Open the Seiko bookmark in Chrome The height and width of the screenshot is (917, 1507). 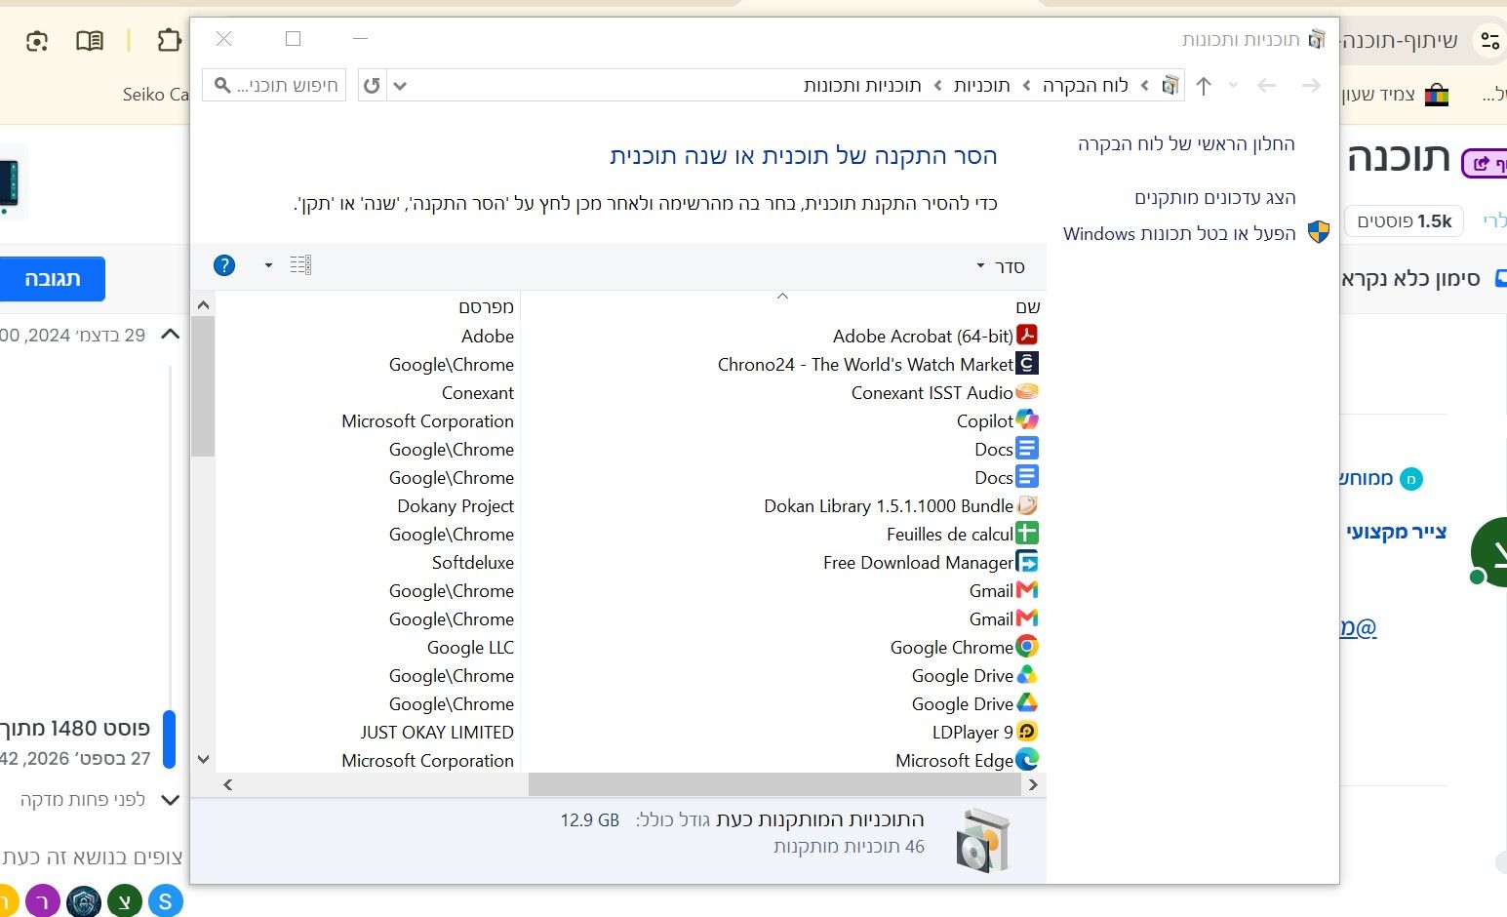click(155, 95)
